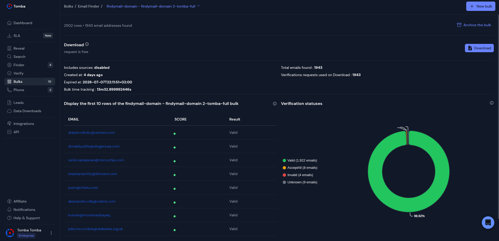Viewport: 499px width, 241px height.
Task: Click Archive the bulk link
Action: [x=474, y=25]
